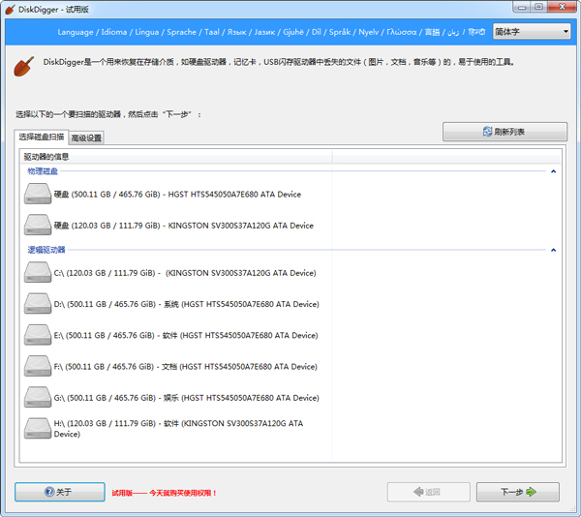Screen dimensions: 581x517
Task: Click the green arrow icon on 下一步
Action: pos(531,492)
